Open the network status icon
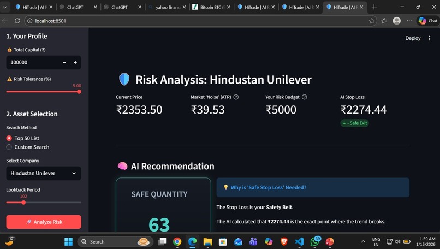 click(x=389, y=242)
